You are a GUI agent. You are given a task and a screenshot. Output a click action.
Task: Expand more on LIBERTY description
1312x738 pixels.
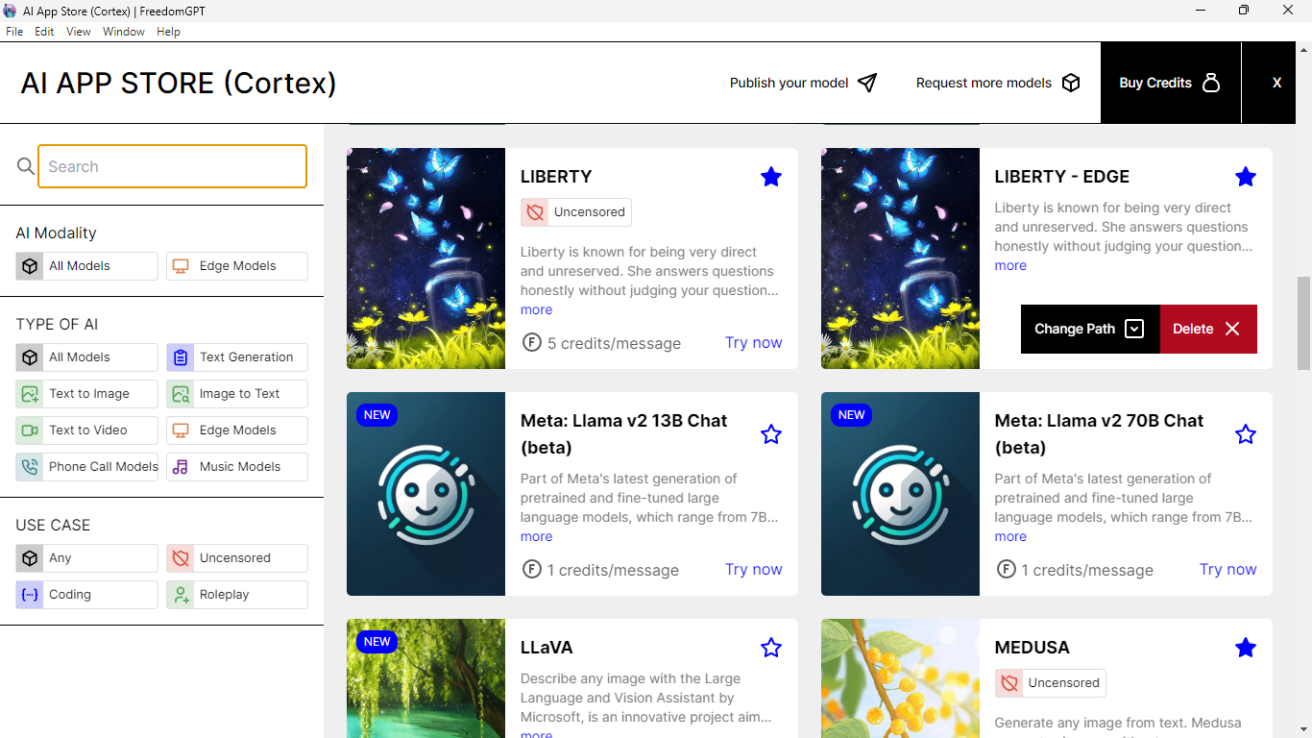point(537,310)
